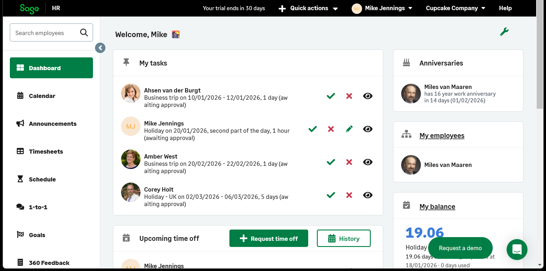Image resolution: width=546 pixels, height=271 pixels.
Task: Edit Mike Jennings' holiday request with the pencil
Action: click(x=349, y=129)
